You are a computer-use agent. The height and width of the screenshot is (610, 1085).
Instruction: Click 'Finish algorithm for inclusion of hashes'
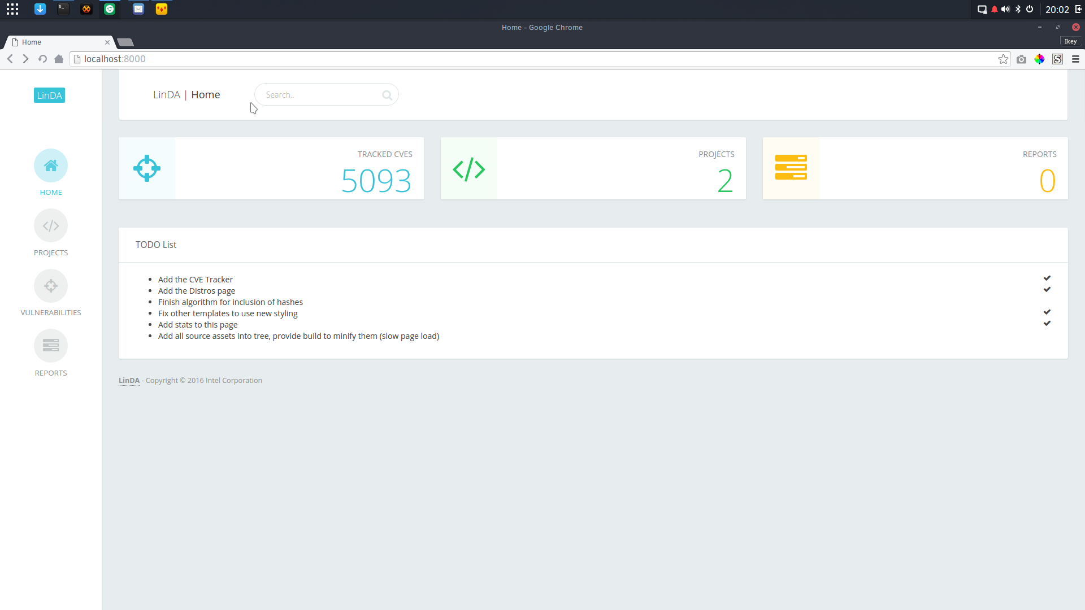click(231, 302)
